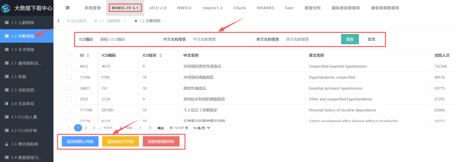Open the Inspire1.3 tab
The image size is (462, 162).
pyautogui.click(x=213, y=8)
